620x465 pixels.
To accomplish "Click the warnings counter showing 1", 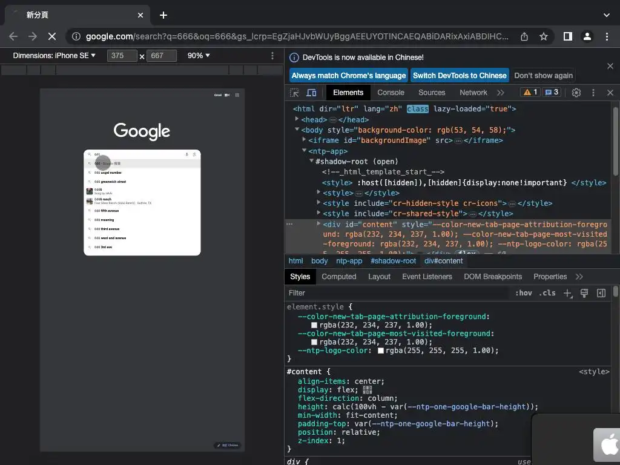I will (530, 92).
